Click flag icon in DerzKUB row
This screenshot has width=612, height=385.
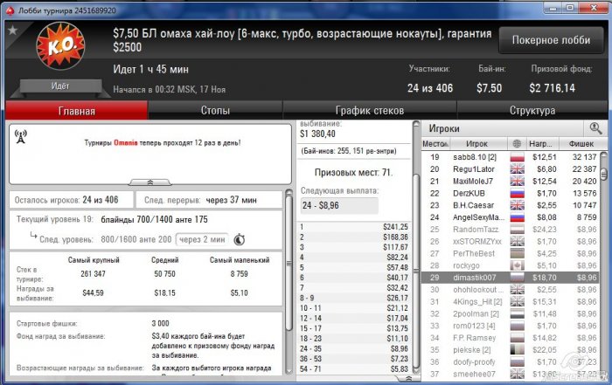click(x=518, y=193)
